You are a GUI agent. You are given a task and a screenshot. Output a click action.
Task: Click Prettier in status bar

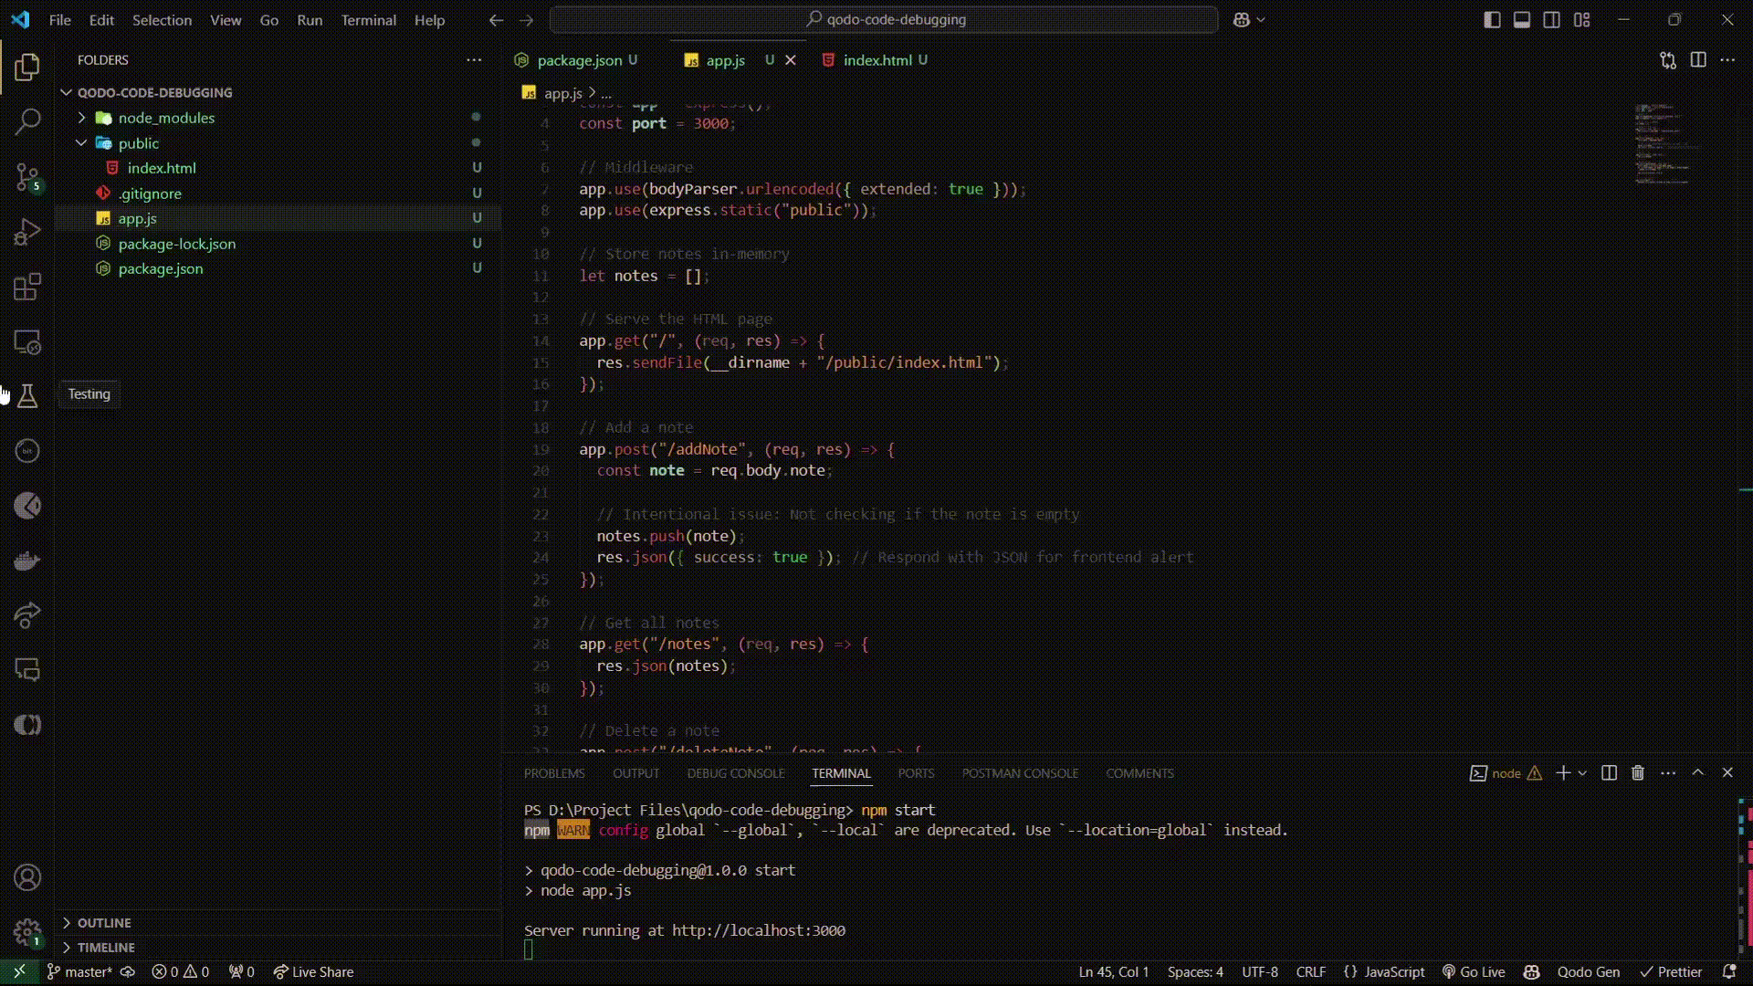(x=1671, y=972)
